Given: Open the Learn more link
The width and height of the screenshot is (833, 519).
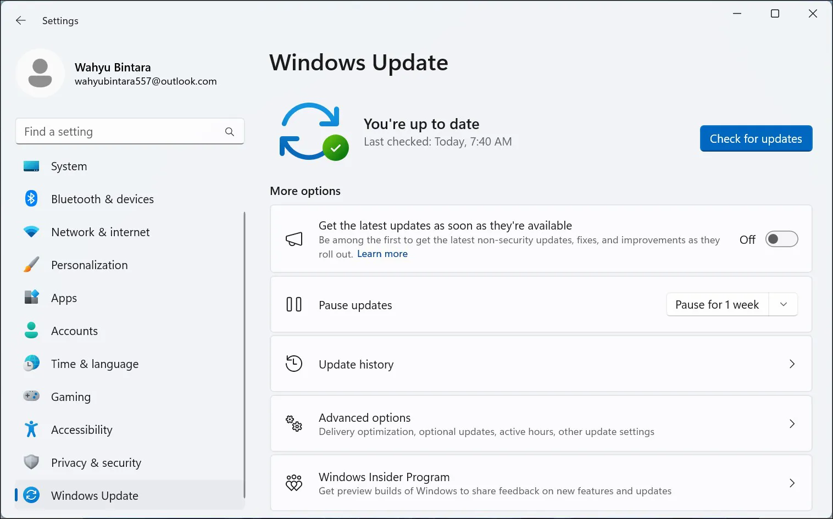Looking at the screenshot, I should 382,253.
